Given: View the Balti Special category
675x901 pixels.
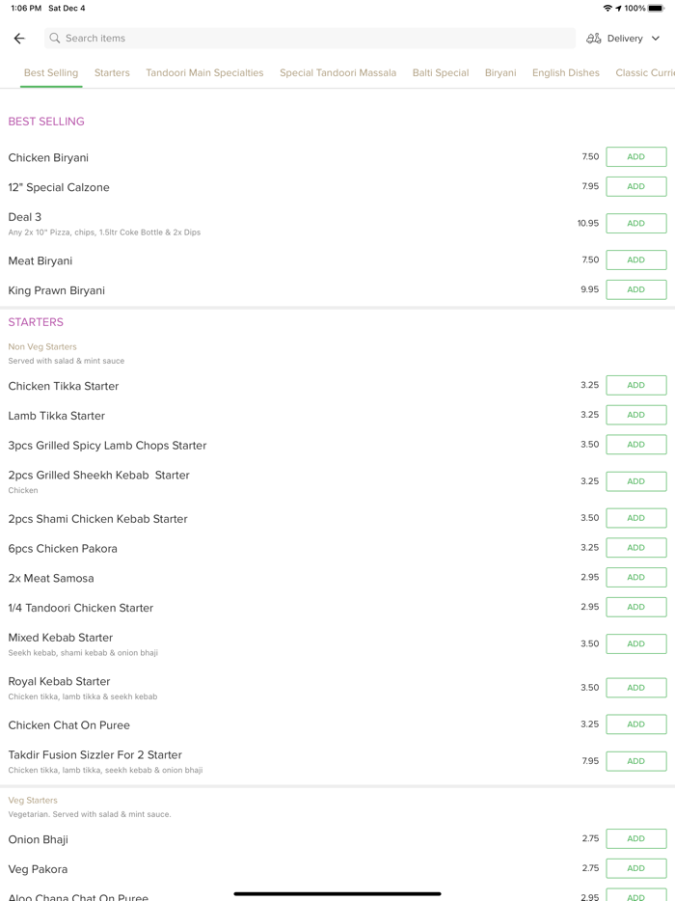Looking at the screenshot, I should tap(440, 72).
